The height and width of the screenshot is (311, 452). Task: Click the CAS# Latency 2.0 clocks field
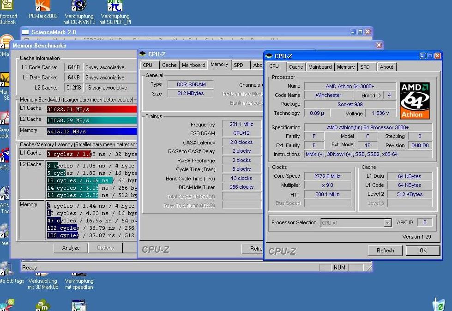point(241,142)
